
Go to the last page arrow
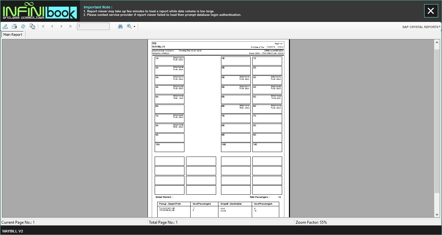71,26
